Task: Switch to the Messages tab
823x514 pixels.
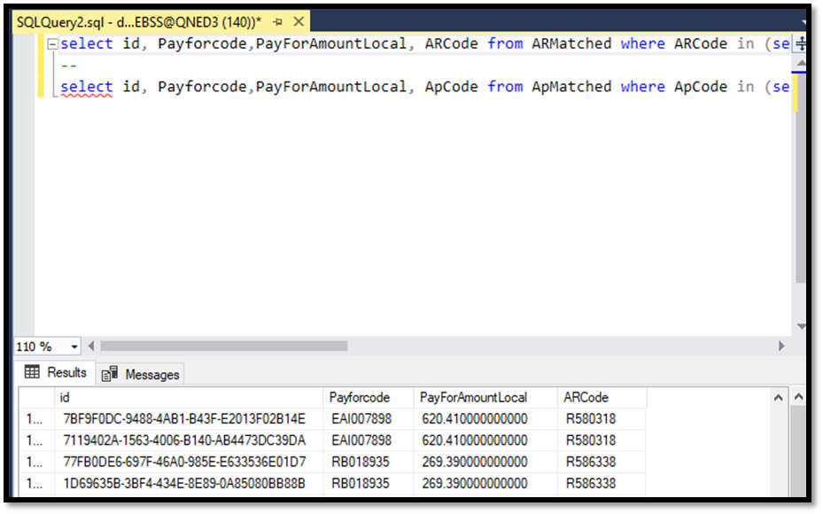Action: tap(140, 374)
